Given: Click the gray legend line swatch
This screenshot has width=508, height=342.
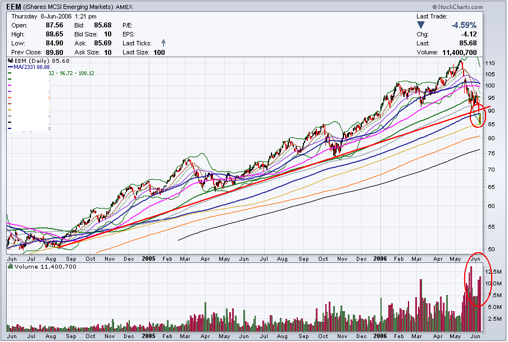Looking at the screenshot, I should [10, 116].
